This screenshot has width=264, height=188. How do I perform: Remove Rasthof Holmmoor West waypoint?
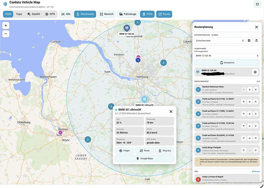coord(256,90)
